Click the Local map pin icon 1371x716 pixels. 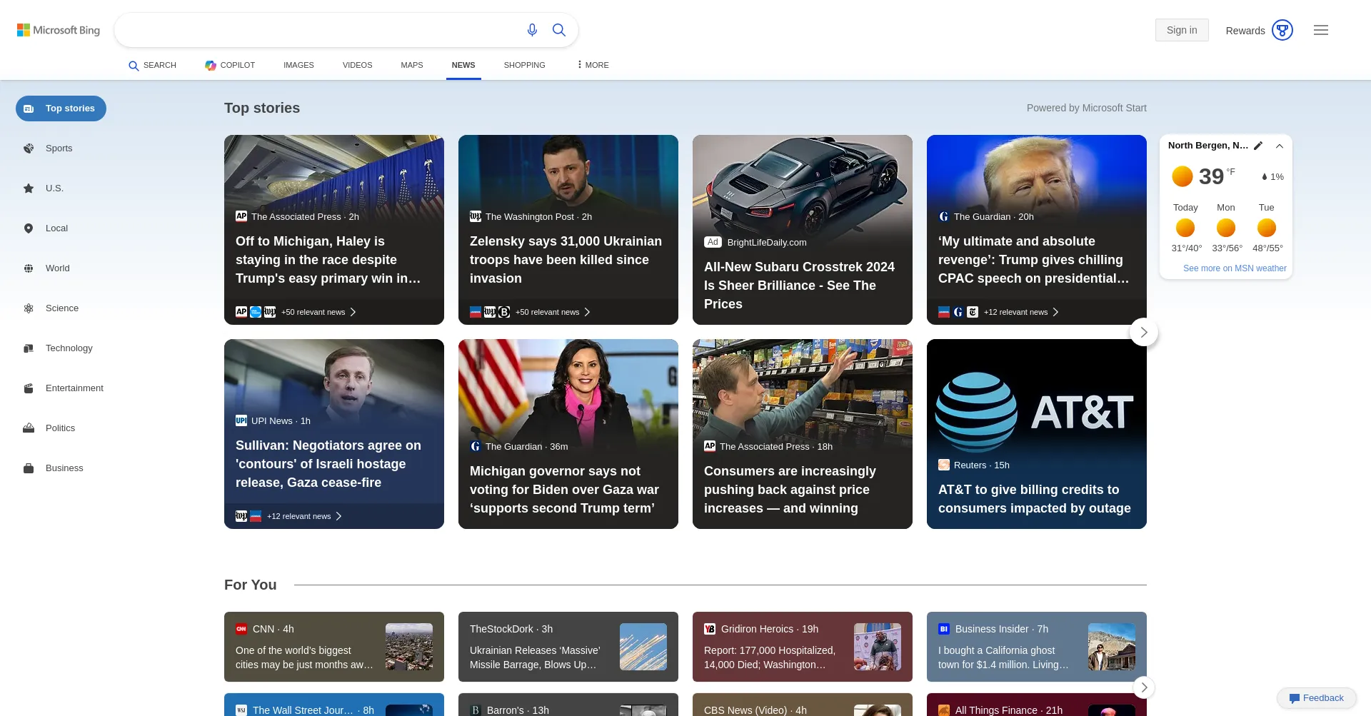[29, 228]
